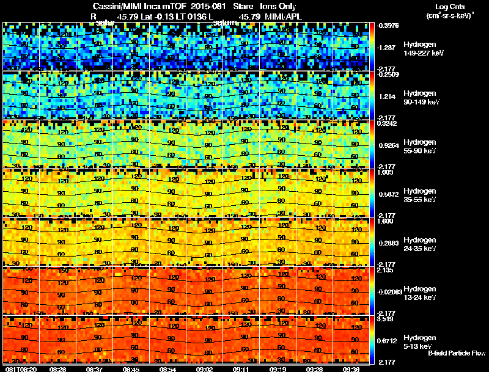The height and width of the screenshot is (372, 489).
Task: Click the '2015-081' date in the title
Action: coord(208,7)
